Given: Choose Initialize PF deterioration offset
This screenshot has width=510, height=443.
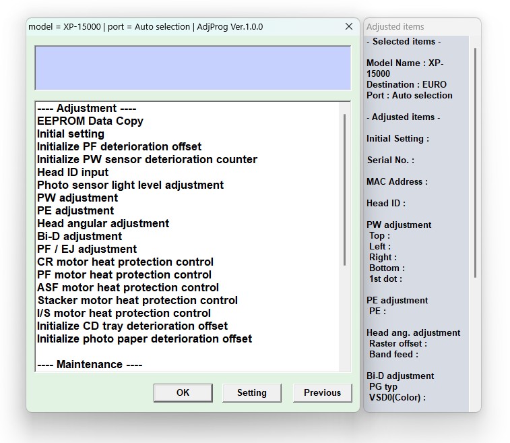Looking at the screenshot, I should (119, 147).
